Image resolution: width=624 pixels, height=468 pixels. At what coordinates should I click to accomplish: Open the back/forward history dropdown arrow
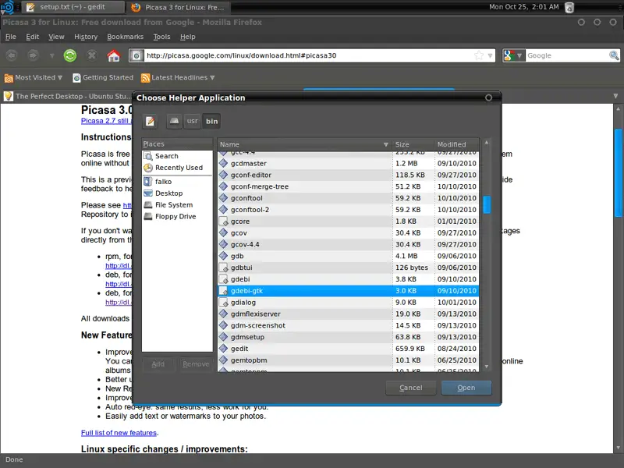[x=51, y=55]
